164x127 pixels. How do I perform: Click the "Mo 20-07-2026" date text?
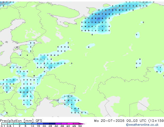tap(109, 121)
